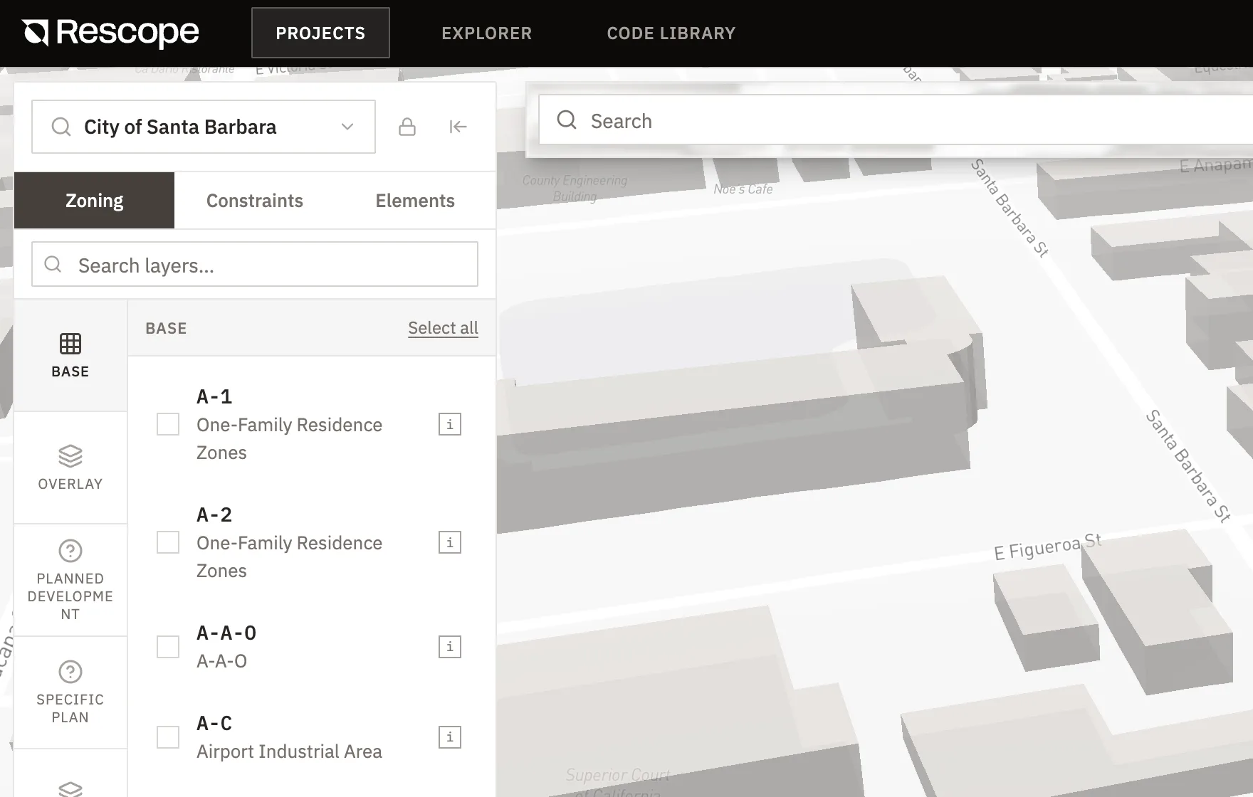Click the map Search field
1253x797 pixels.
point(896,120)
